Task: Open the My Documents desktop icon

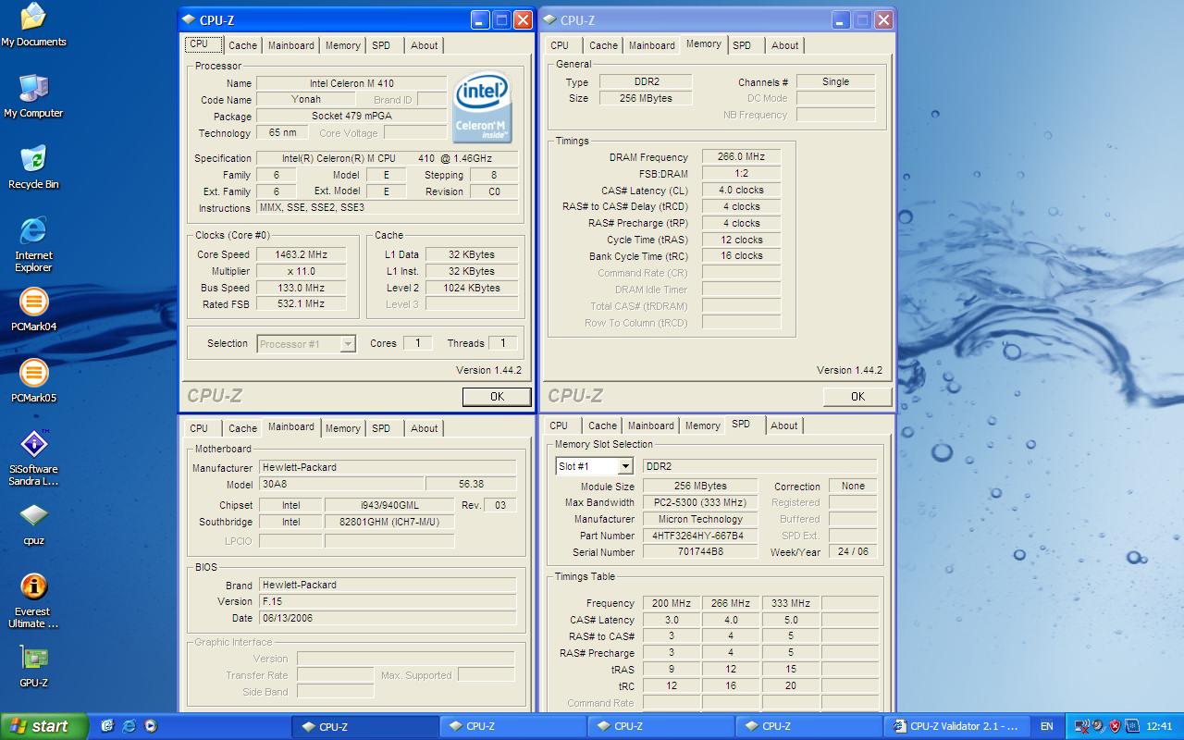Action: 33,25
